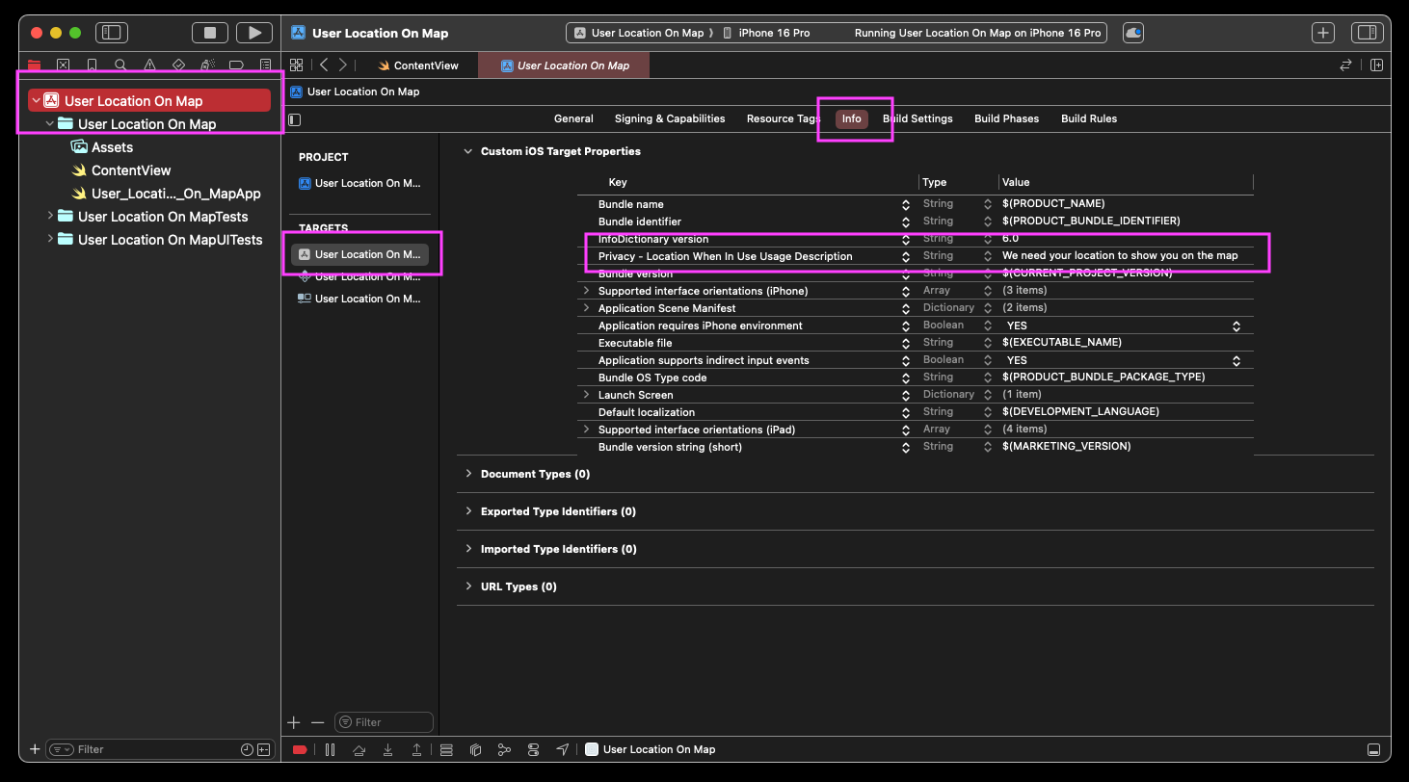The height and width of the screenshot is (782, 1409).
Task: Select the Assets item in navigator
Action: (x=112, y=147)
